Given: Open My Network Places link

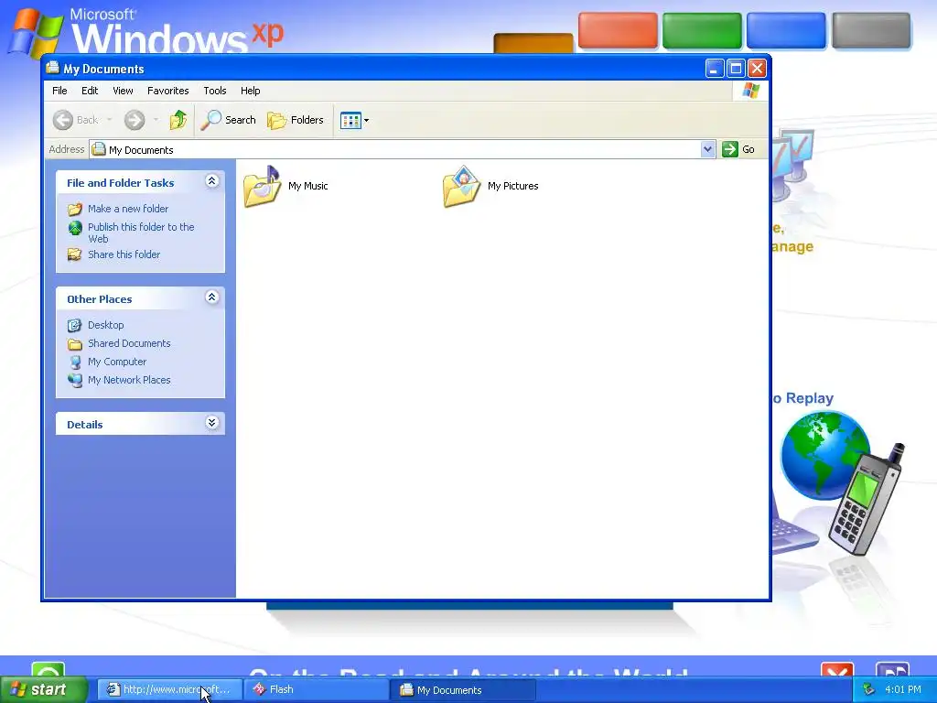Looking at the screenshot, I should click(129, 380).
